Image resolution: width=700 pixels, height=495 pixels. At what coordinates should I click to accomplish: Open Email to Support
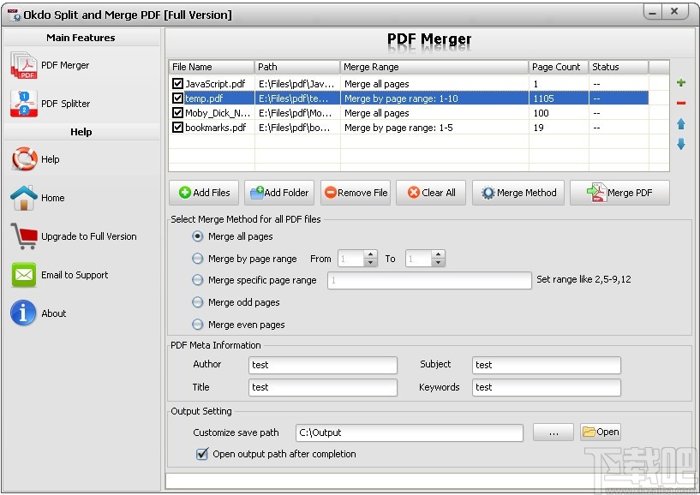click(x=74, y=275)
